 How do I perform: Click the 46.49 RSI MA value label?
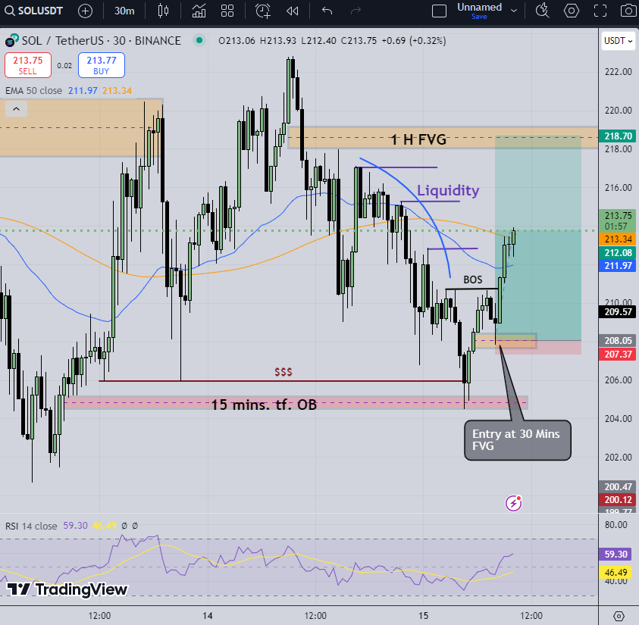click(x=616, y=573)
